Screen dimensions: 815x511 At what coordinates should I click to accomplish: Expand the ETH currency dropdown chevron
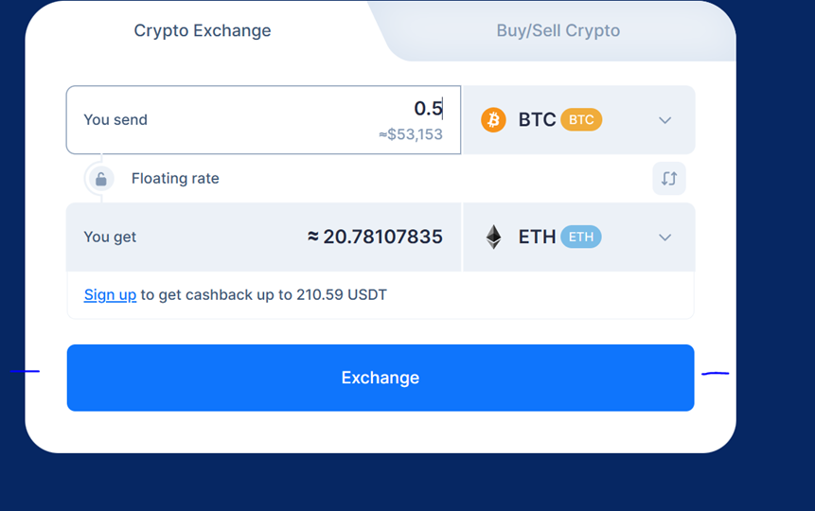(664, 238)
